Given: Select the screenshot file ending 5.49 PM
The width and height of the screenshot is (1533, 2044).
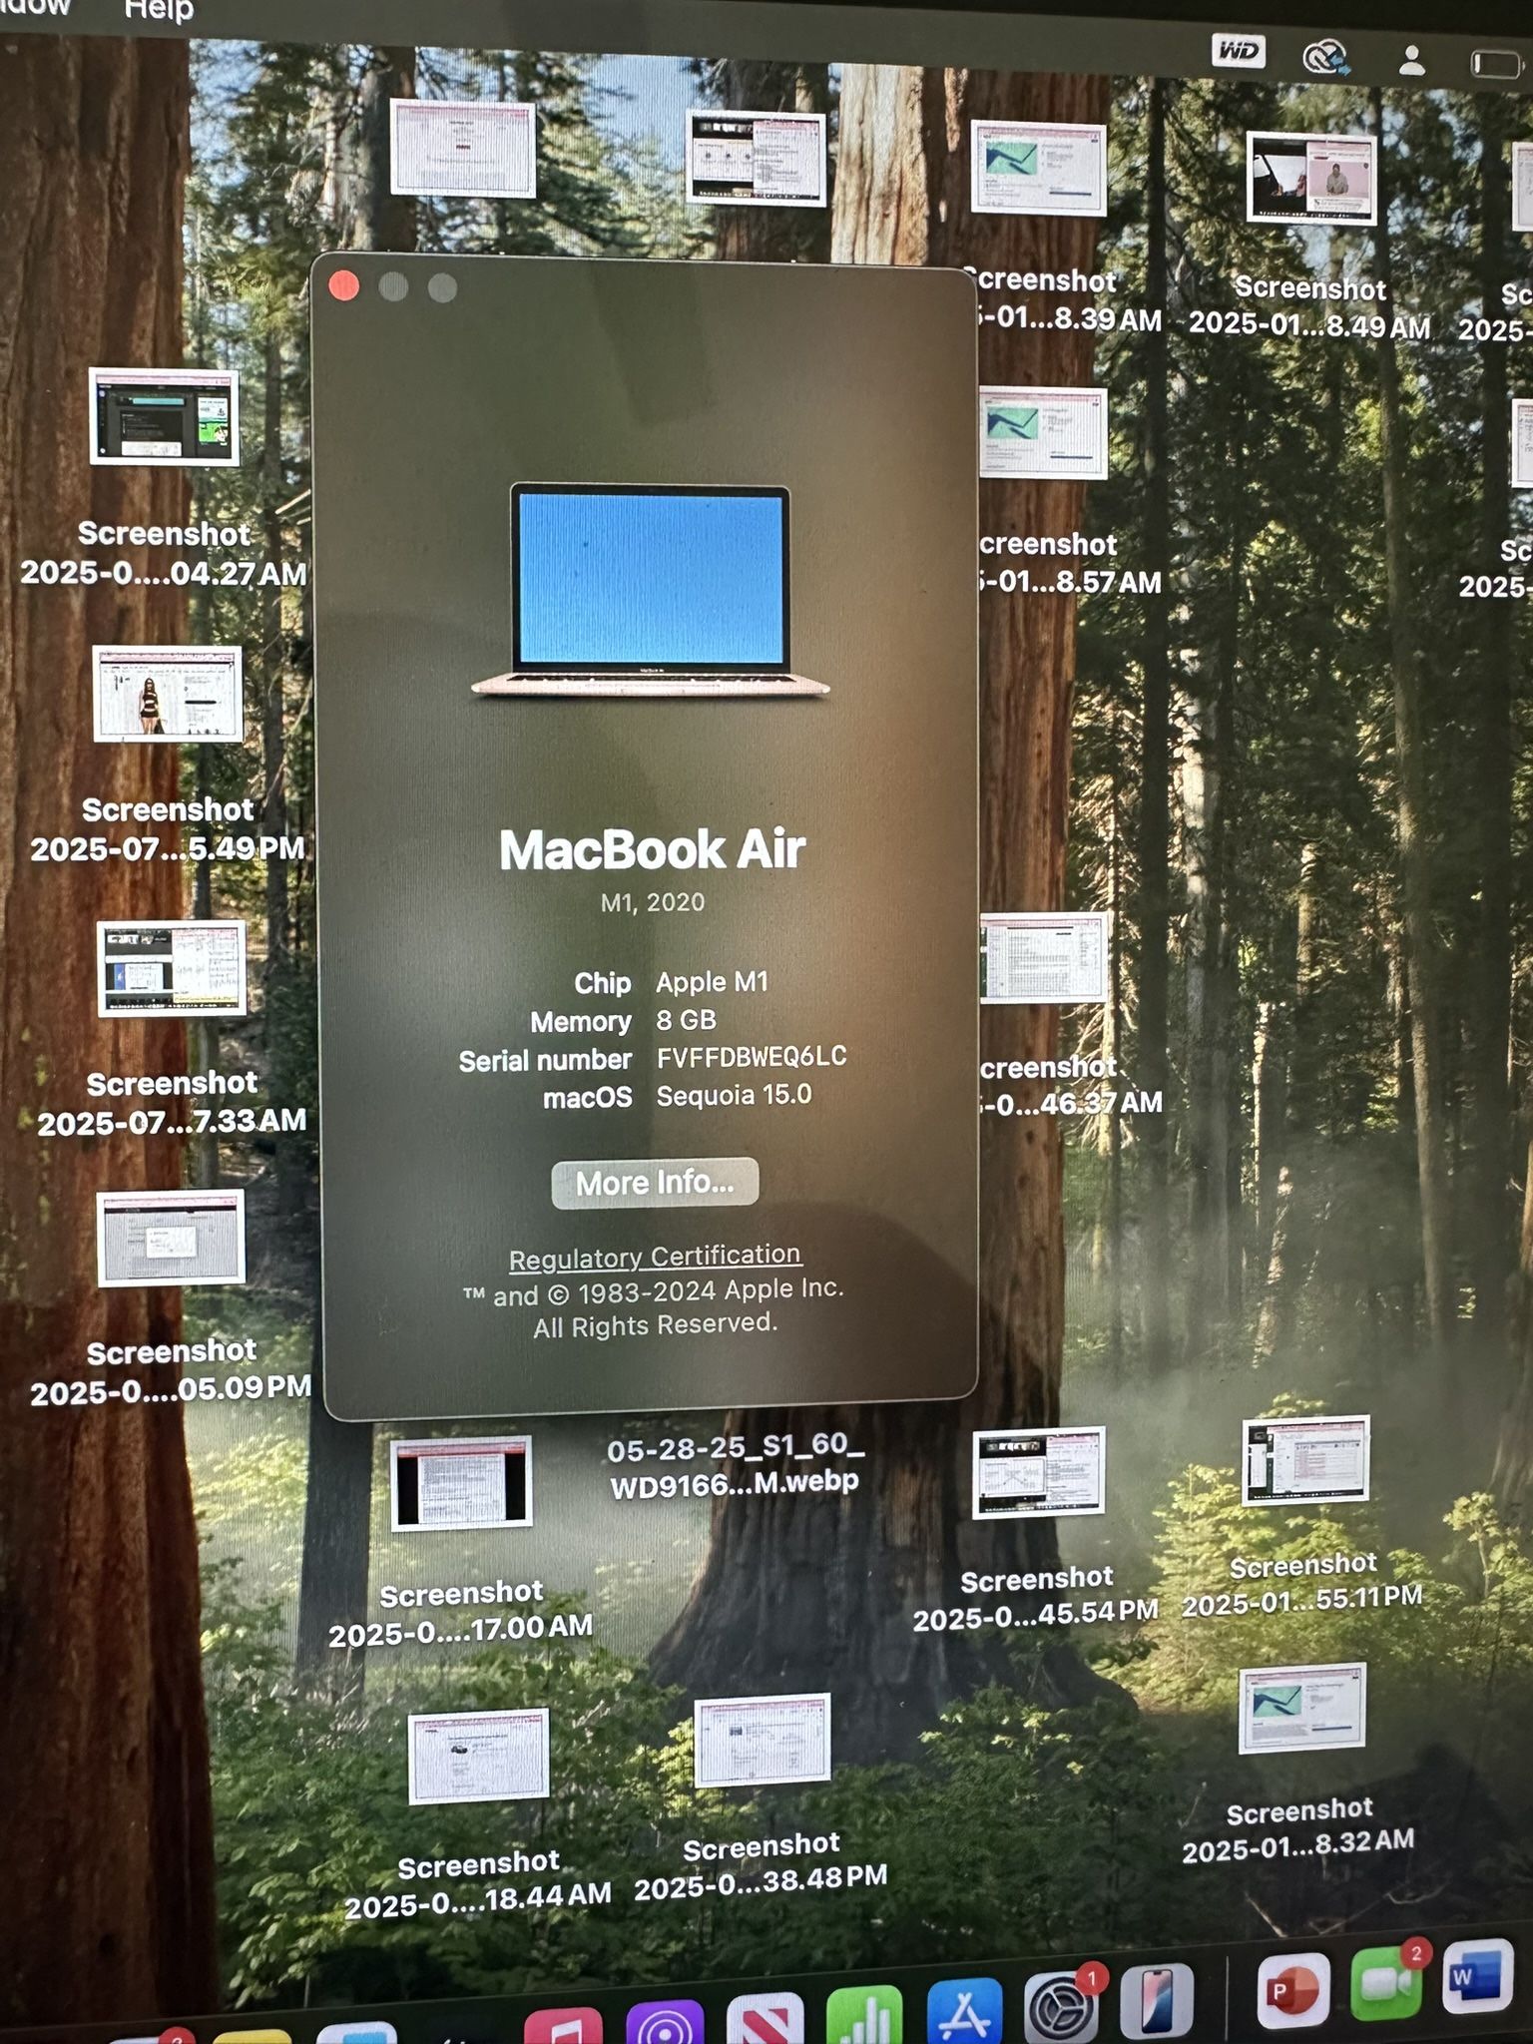Looking at the screenshot, I should (x=168, y=755).
